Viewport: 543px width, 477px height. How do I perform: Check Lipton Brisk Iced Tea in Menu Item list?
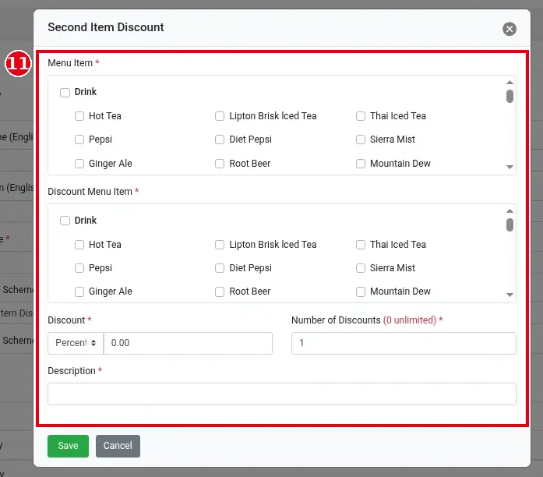(220, 116)
